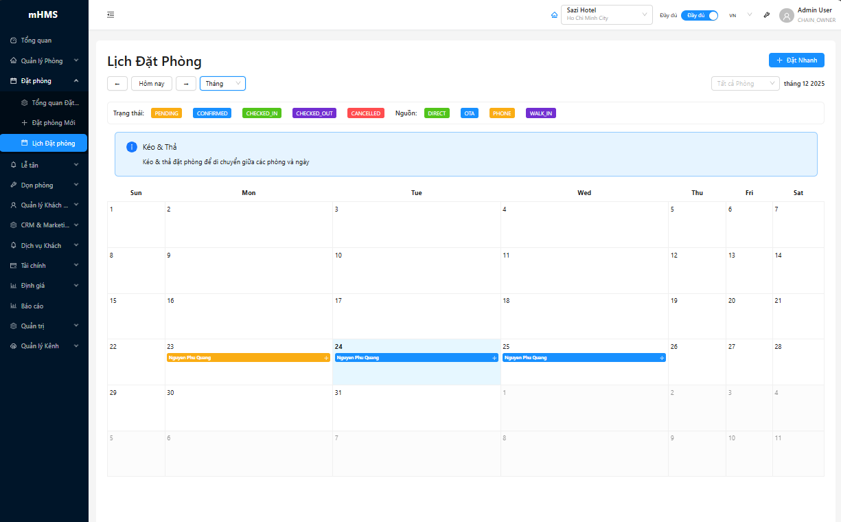This screenshot has width=841, height=522.
Task: Click the orange PENDING status tag
Action: click(x=166, y=113)
